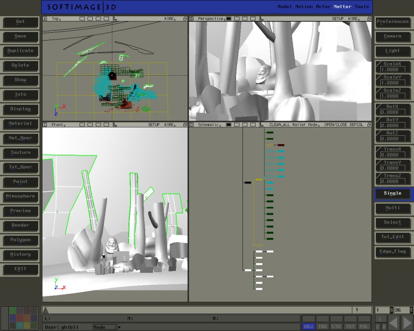Click the Front viewport L-shaped icon
Viewport: 414px width, 331px height.
[115, 124]
